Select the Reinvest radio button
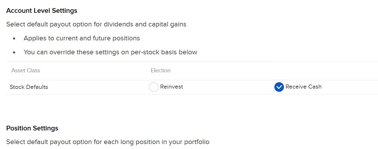The height and width of the screenshot is (149, 378). (154, 87)
